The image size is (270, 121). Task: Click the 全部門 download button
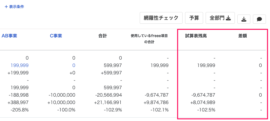point(220,18)
